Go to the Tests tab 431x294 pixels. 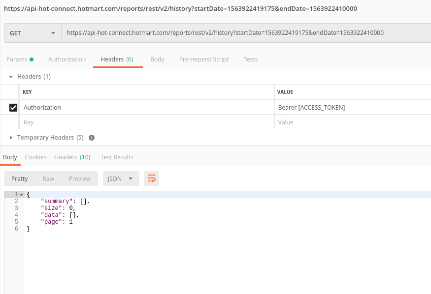pyautogui.click(x=250, y=59)
